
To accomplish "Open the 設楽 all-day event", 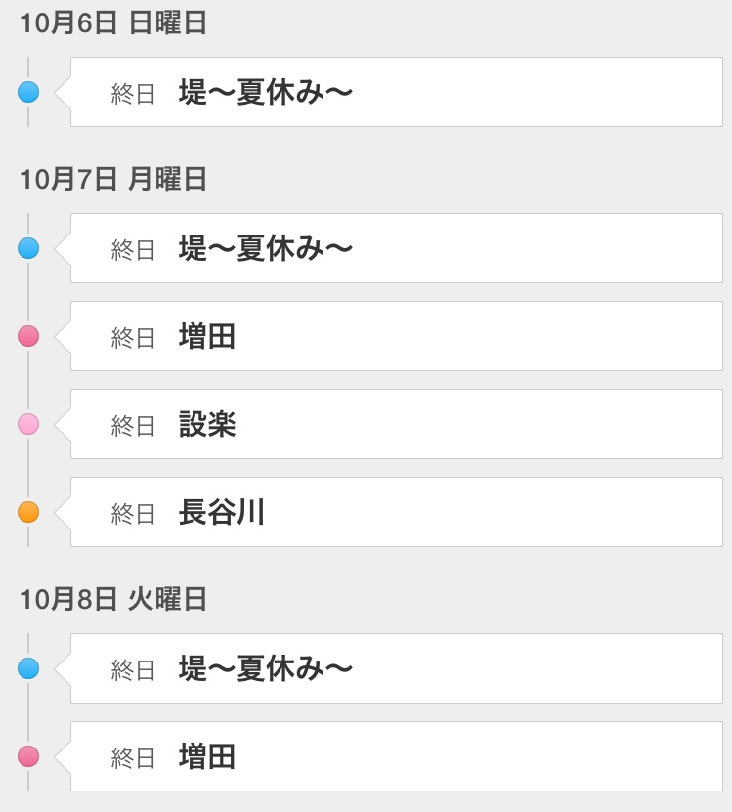I will click(x=397, y=424).
